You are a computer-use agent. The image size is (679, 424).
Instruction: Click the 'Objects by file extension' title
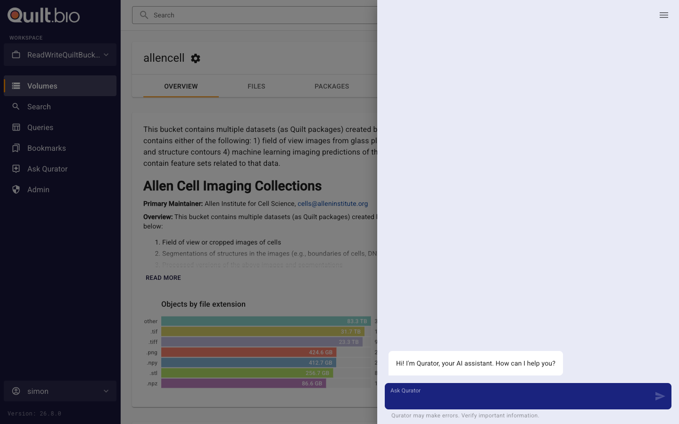(x=203, y=304)
